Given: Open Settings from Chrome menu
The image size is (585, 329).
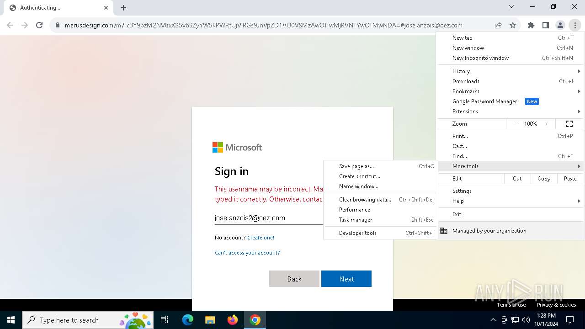Looking at the screenshot, I should point(511,191).
